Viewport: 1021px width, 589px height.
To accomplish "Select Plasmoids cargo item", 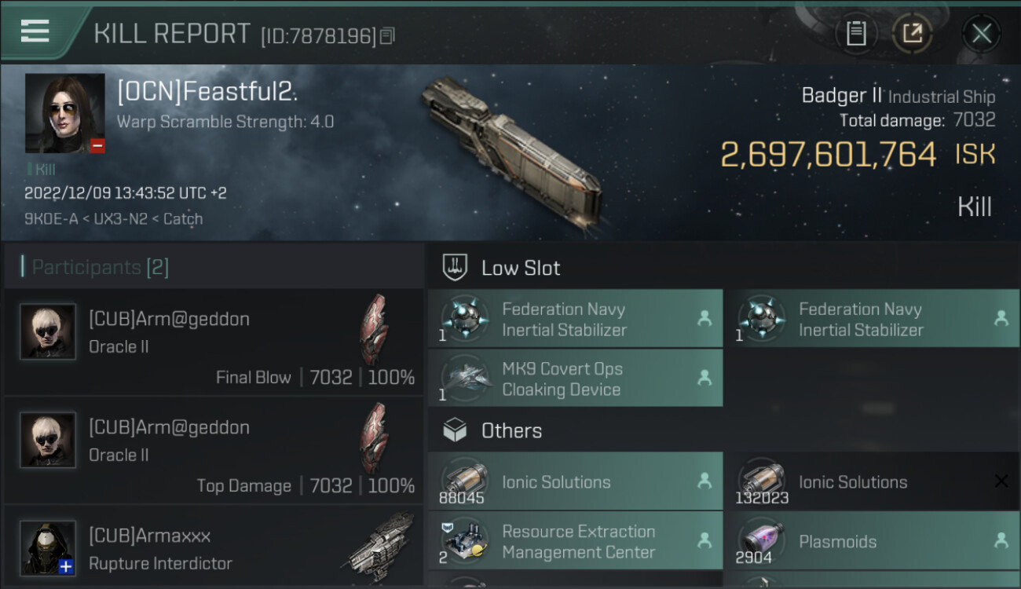I will pyautogui.click(x=871, y=542).
